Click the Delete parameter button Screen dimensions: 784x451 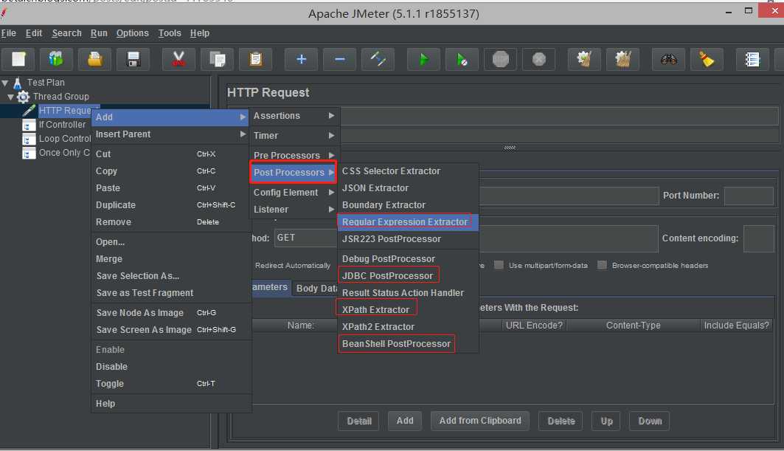click(561, 421)
